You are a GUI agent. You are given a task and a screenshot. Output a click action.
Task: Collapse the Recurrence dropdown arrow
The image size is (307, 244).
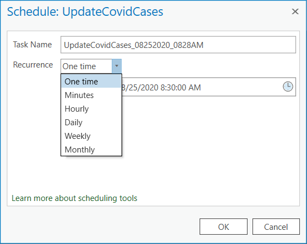tap(117, 66)
